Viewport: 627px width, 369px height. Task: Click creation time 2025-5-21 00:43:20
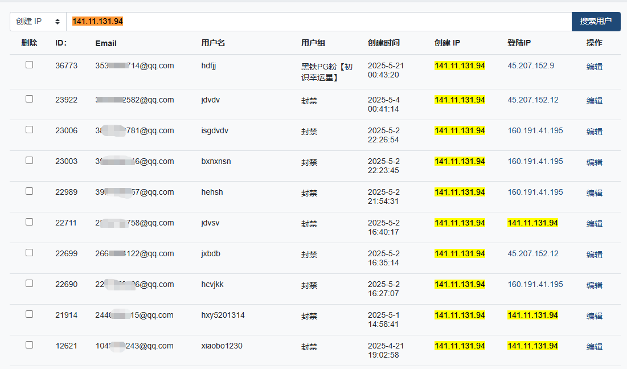[x=386, y=71]
